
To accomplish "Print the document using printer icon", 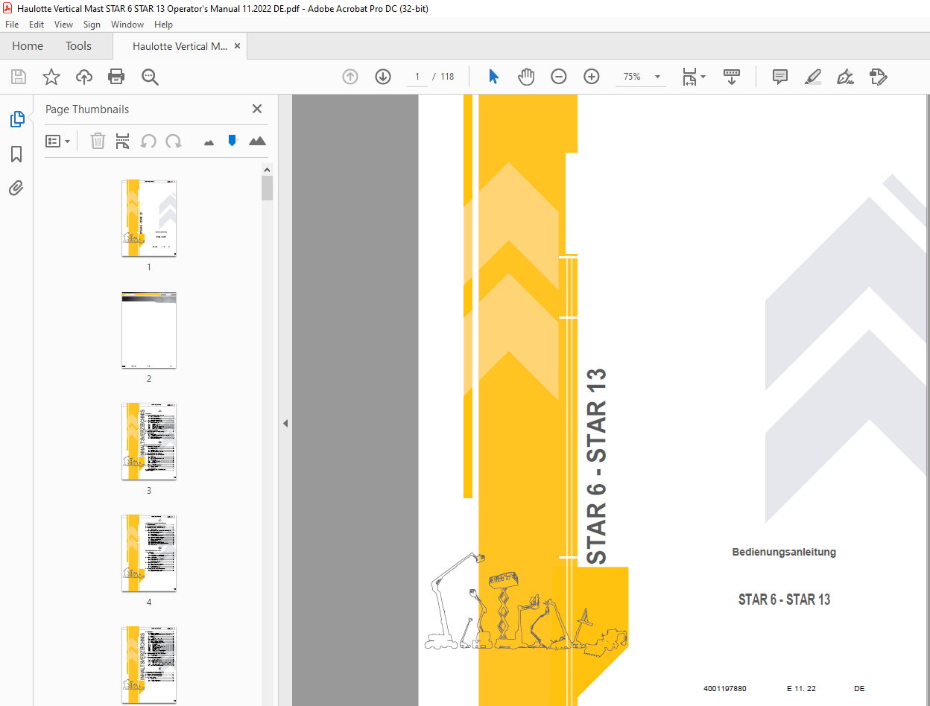I will pyautogui.click(x=116, y=77).
